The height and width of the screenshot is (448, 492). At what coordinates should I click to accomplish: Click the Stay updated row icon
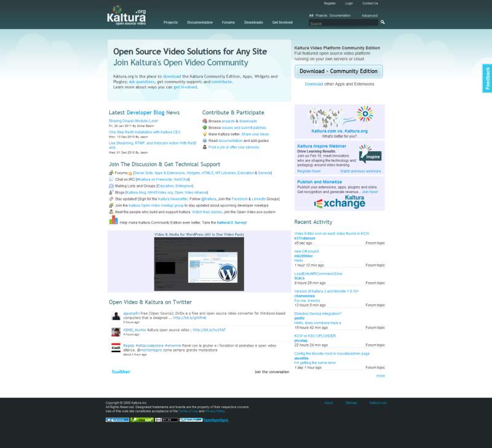coord(111,198)
